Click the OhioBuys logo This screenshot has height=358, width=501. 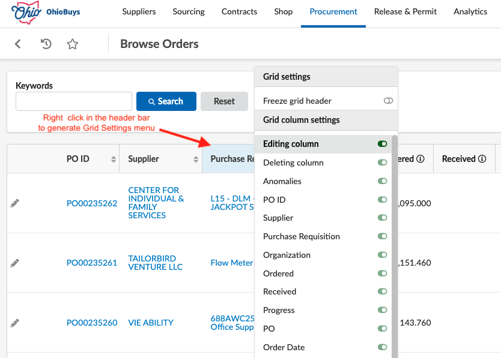(46, 13)
